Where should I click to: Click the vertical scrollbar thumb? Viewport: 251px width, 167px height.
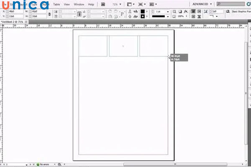point(246,94)
